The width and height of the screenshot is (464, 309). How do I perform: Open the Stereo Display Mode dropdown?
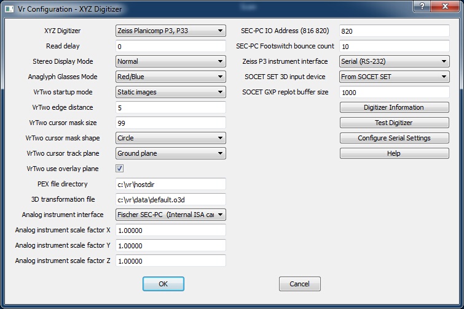click(x=170, y=61)
